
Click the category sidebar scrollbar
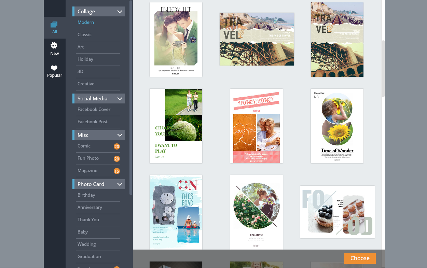click(131, 97)
